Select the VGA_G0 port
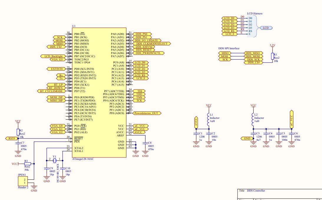The height and width of the screenshot is (200, 322). click(58, 126)
